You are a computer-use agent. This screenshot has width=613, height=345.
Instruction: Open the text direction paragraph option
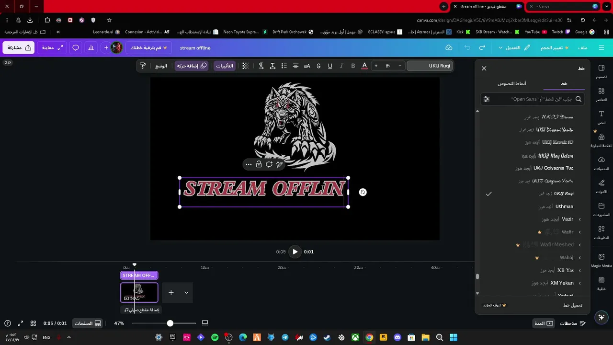pyautogui.click(x=261, y=66)
